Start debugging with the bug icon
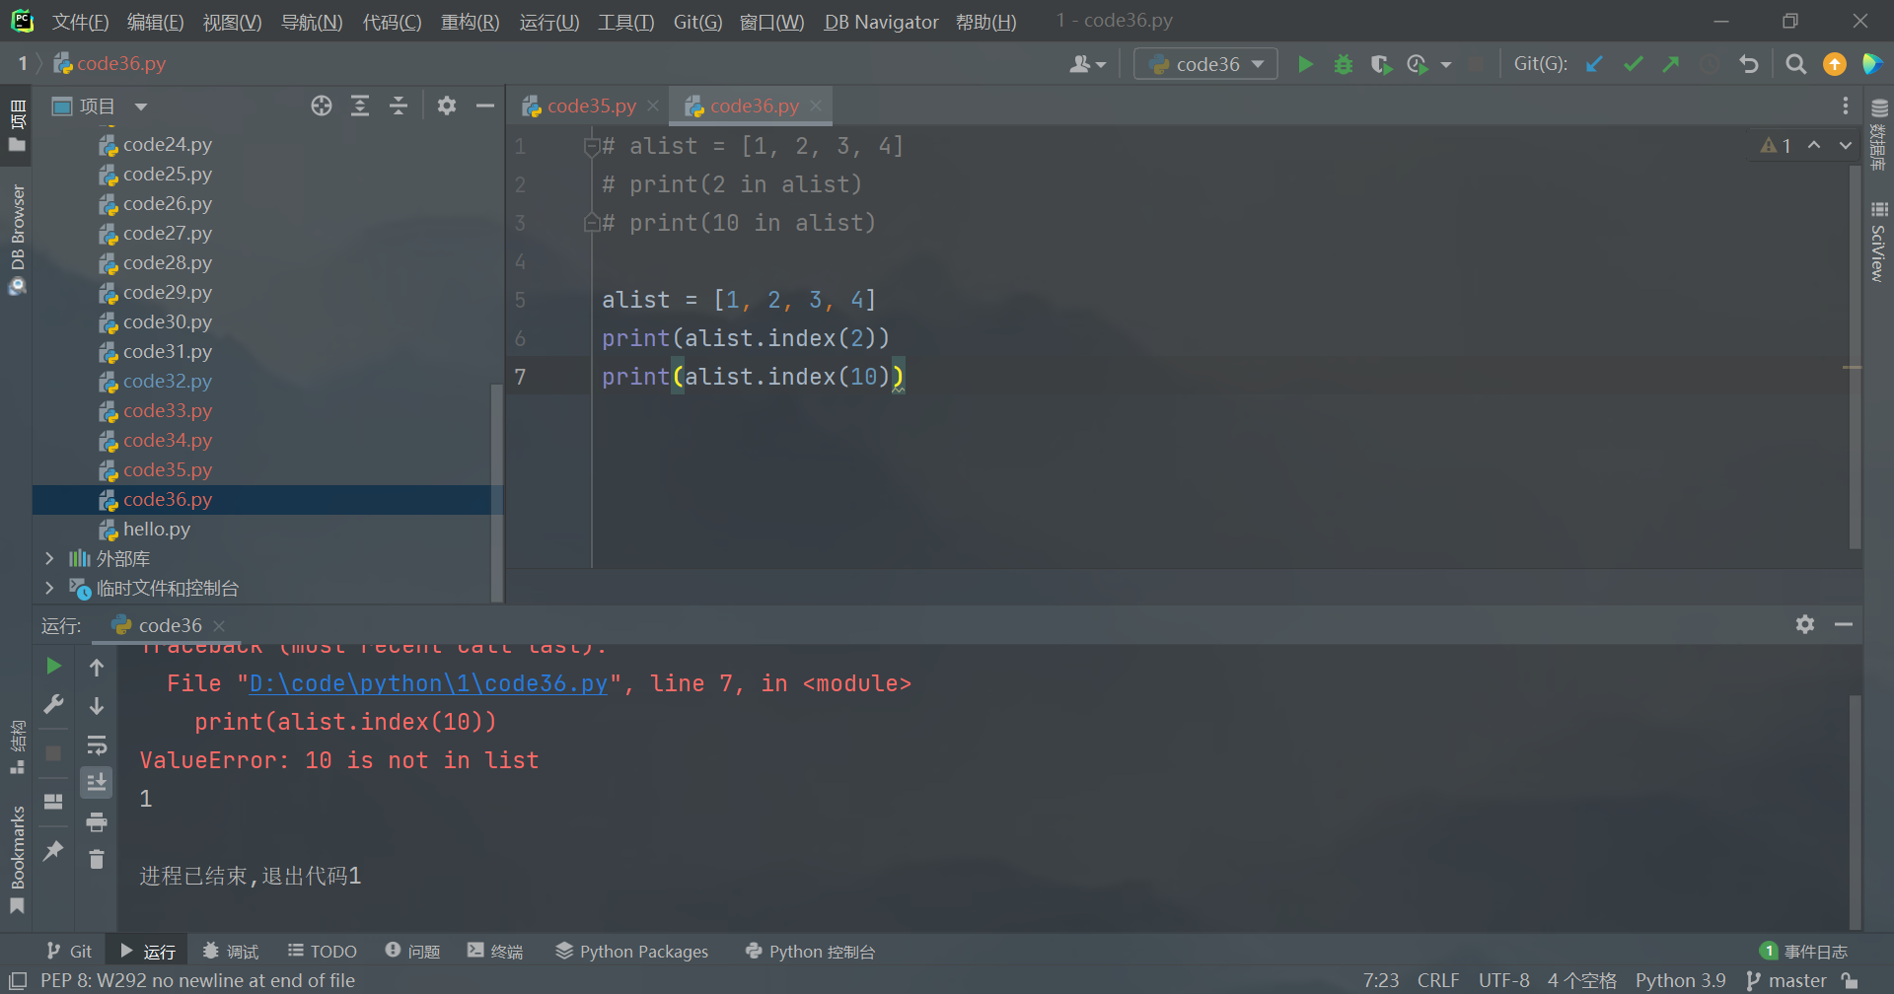1894x994 pixels. click(x=1344, y=64)
